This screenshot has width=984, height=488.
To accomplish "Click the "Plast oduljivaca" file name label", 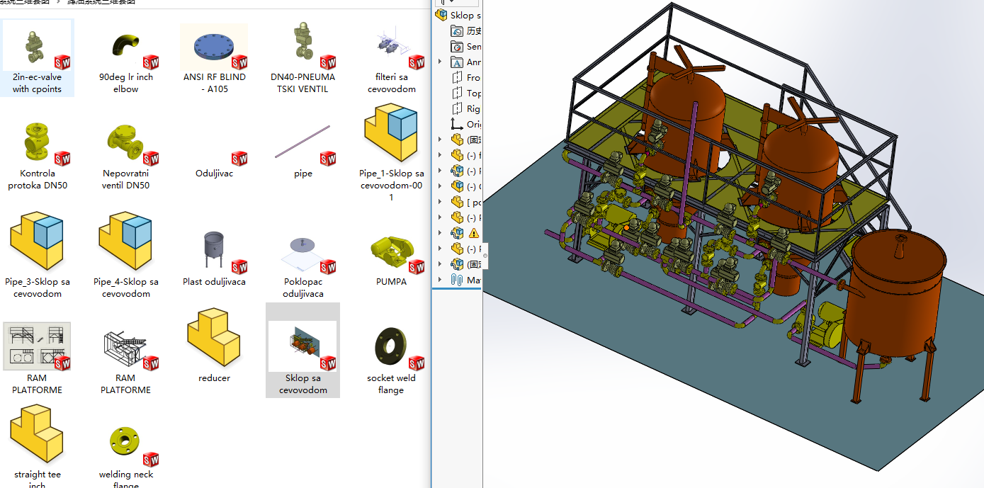I will tap(214, 281).
